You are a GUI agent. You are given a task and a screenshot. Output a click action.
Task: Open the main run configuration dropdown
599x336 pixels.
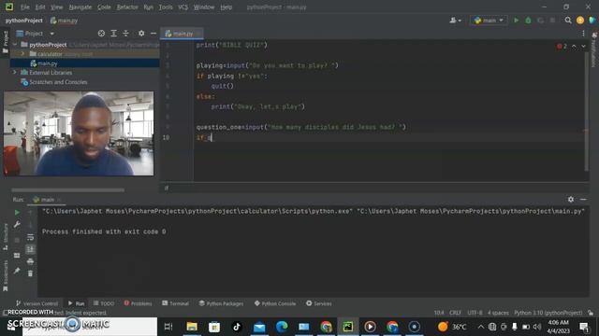tap(489, 21)
